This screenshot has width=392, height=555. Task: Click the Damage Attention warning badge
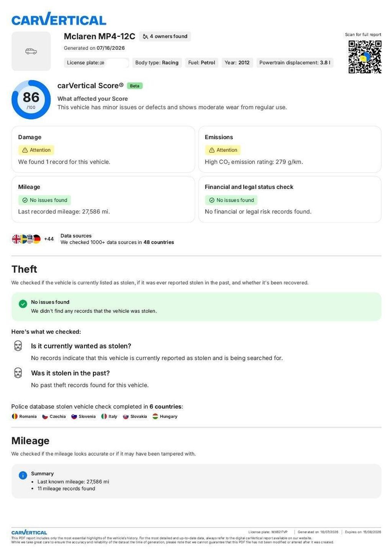[x=36, y=150]
